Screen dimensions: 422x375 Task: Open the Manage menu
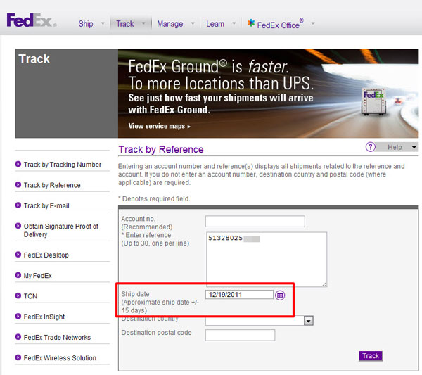click(x=170, y=24)
